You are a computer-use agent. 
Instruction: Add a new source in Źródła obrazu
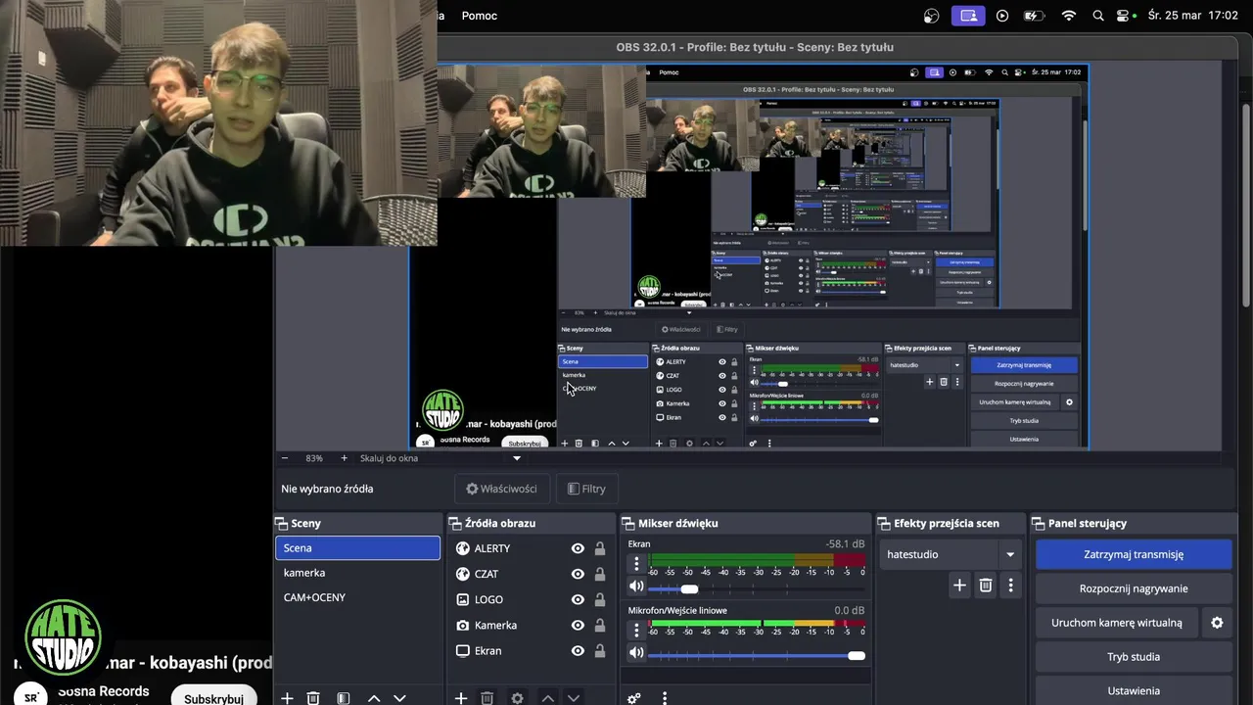pyautogui.click(x=460, y=698)
